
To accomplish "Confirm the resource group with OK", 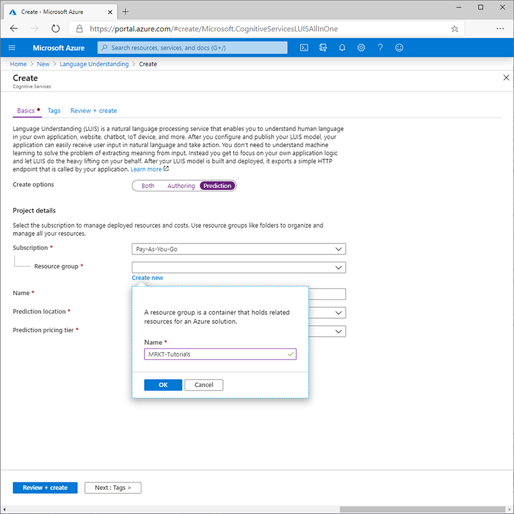I will tap(163, 385).
